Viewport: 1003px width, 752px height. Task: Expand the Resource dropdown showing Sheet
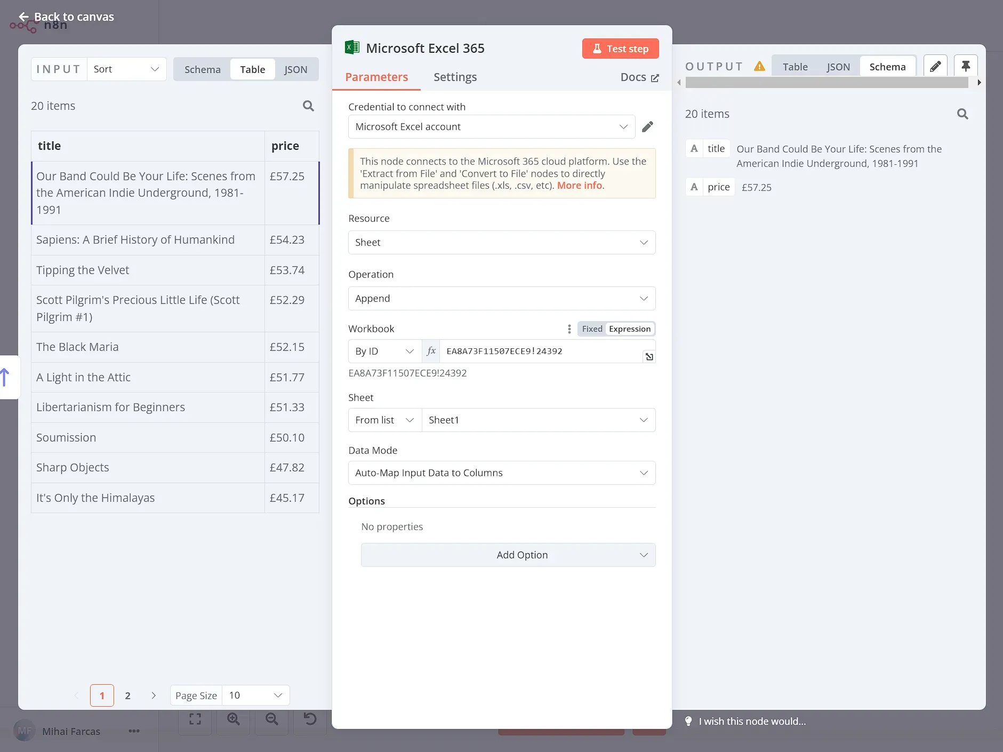pos(502,243)
